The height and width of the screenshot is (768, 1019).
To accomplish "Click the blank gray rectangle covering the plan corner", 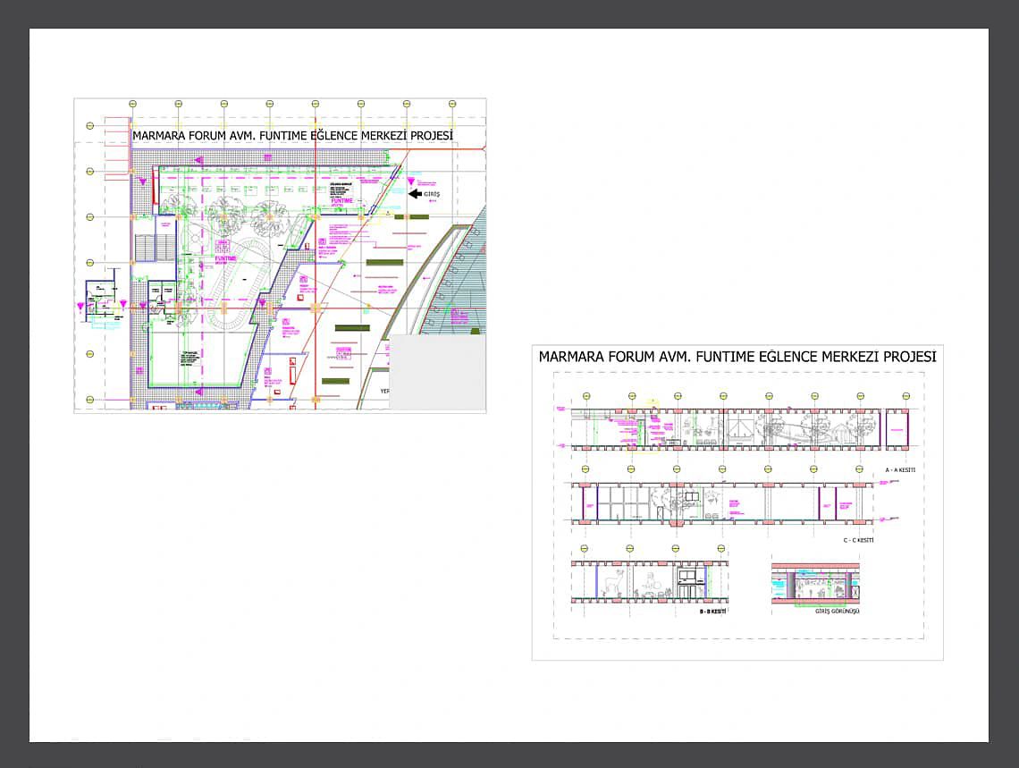I will [x=437, y=372].
